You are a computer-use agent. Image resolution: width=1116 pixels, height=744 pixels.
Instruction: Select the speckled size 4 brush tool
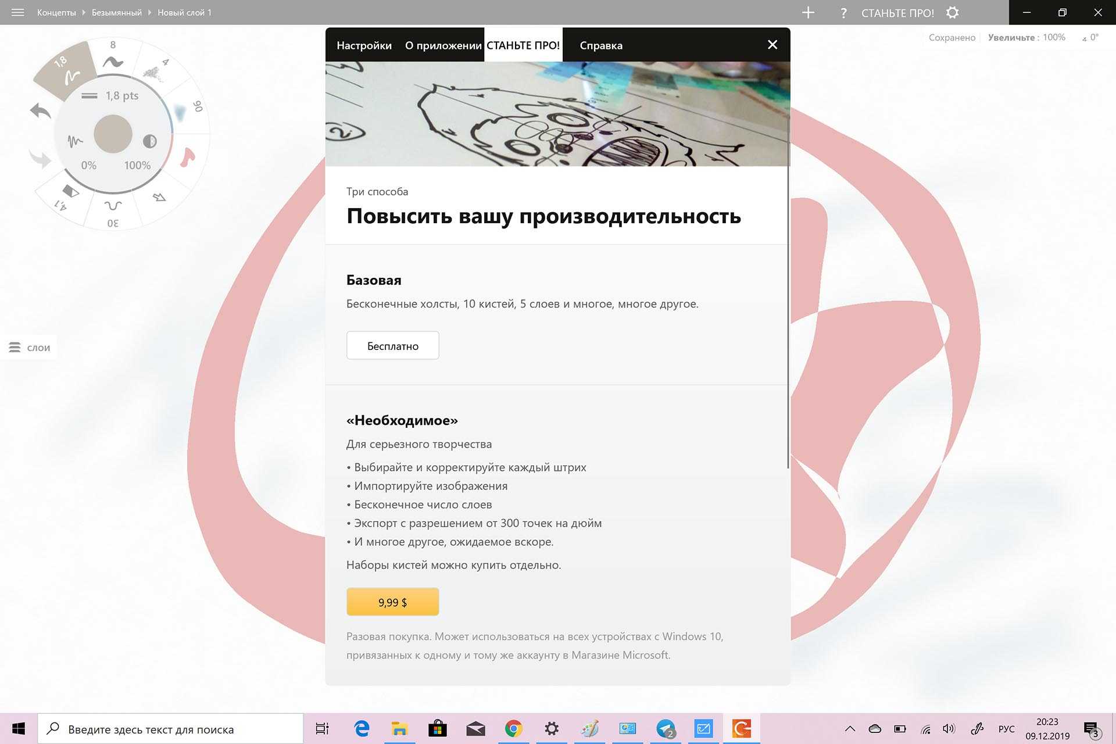coord(153,72)
